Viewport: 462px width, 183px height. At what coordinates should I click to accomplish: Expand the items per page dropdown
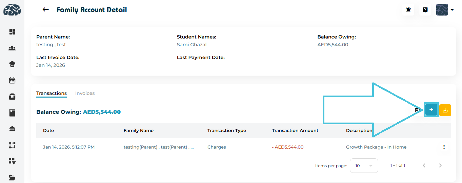tap(364, 166)
